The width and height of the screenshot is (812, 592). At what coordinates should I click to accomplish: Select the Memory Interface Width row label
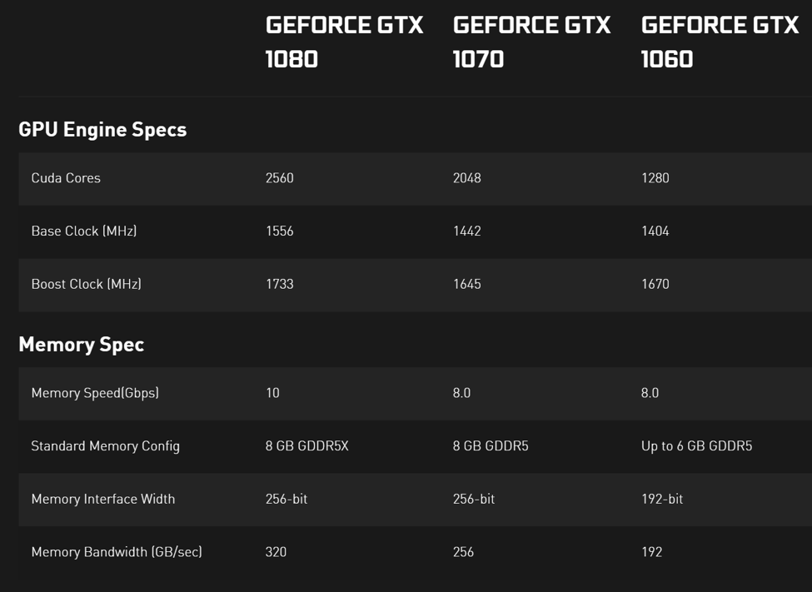pos(103,499)
